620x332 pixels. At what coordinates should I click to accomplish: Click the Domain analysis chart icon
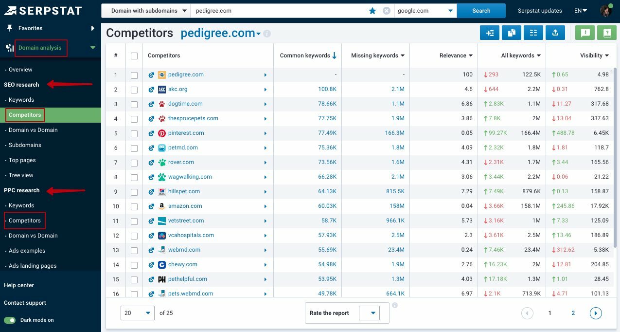10,48
